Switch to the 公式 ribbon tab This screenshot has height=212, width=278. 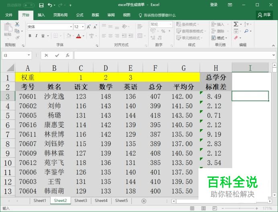tap(80, 15)
